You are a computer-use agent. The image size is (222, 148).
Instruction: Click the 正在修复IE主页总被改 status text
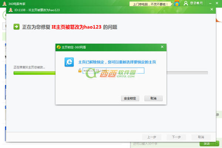tap(29, 67)
